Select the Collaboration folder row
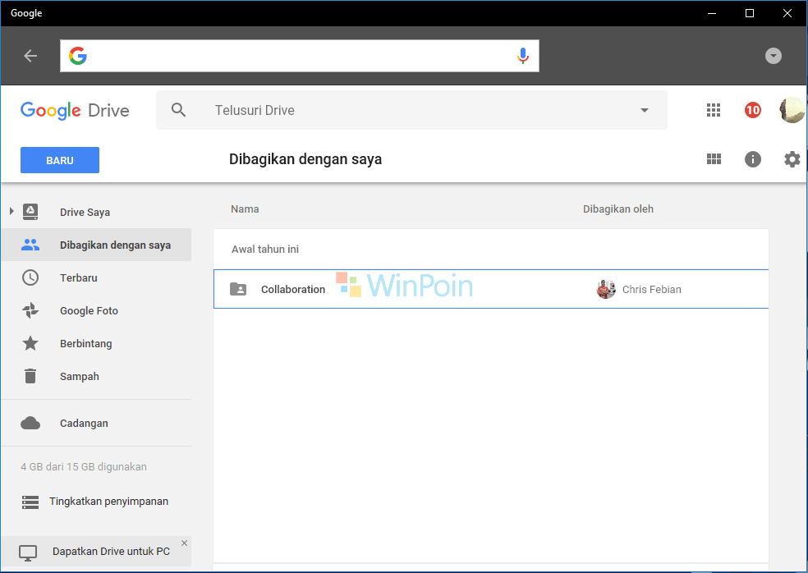 point(411,289)
